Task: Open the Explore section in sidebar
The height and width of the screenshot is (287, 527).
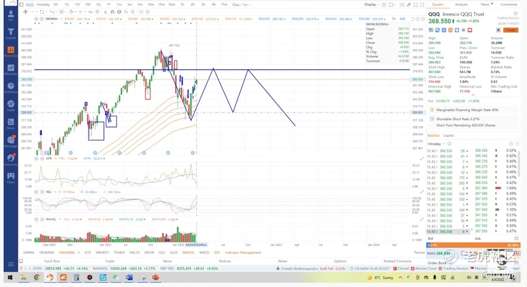Action: point(11,34)
